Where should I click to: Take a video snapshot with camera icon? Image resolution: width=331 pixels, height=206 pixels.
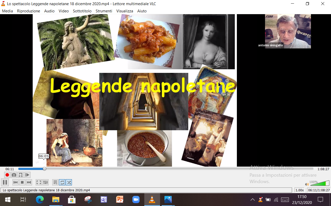[x=14, y=175]
